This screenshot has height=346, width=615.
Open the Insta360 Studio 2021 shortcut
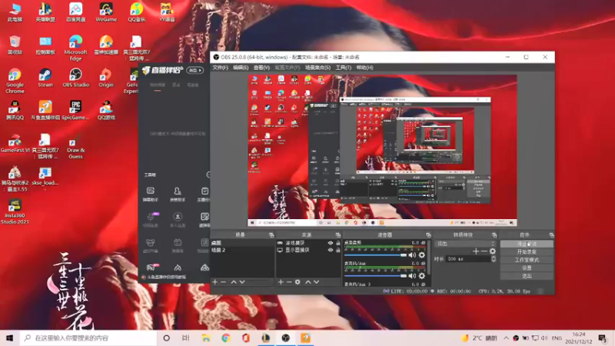click(15, 211)
